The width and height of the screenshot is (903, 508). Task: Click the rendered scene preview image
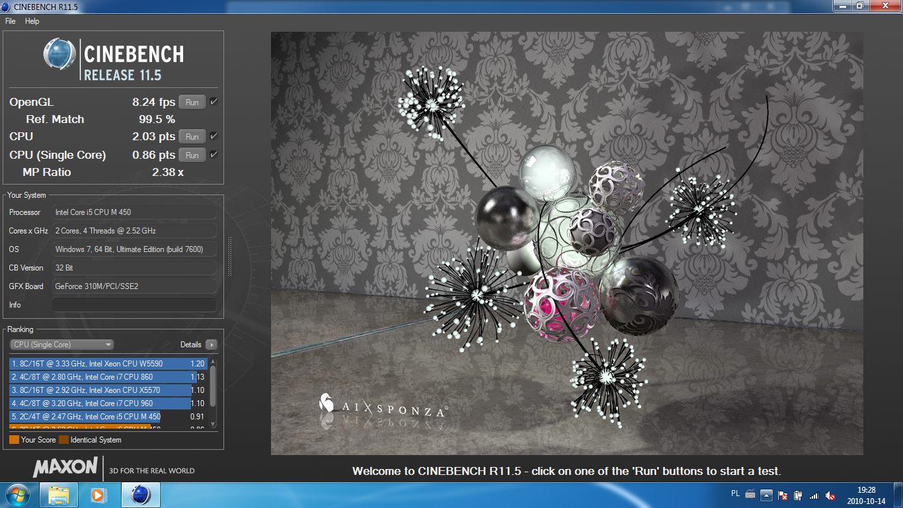(567, 243)
